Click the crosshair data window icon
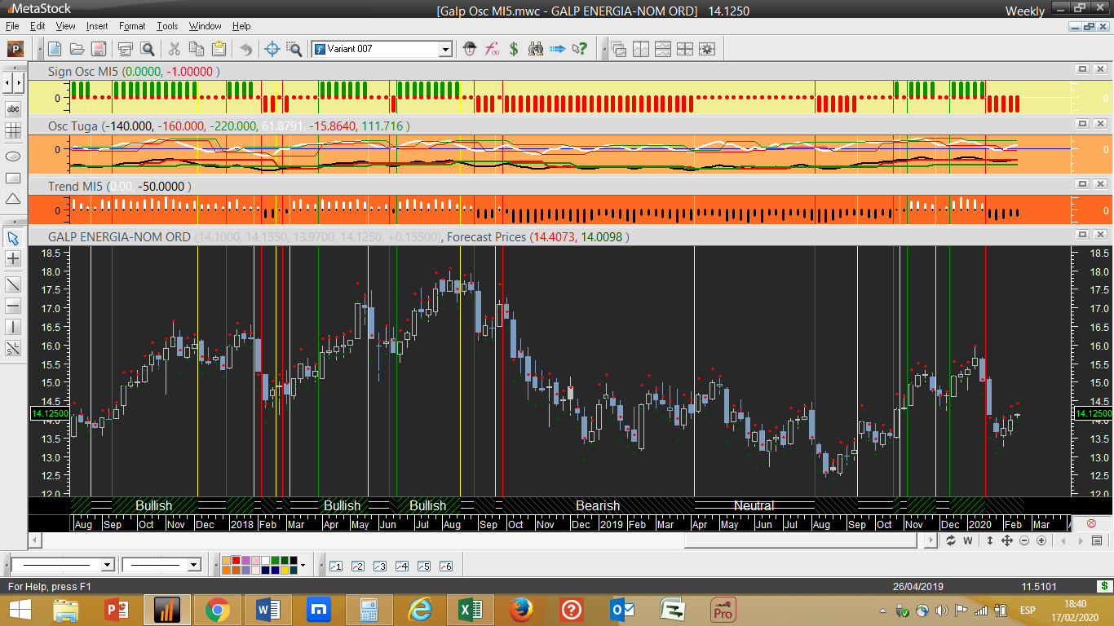Screen dimensions: 1114x626 click(272, 49)
